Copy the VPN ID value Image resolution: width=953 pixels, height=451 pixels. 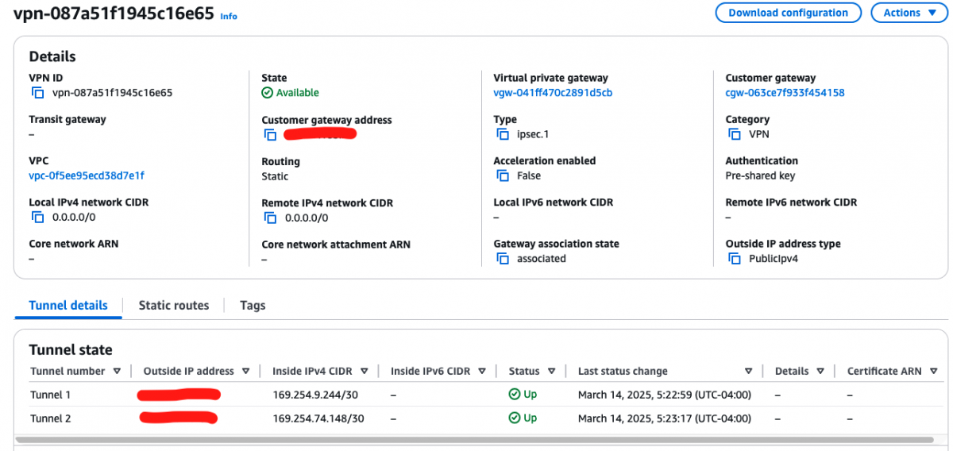[37, 93]
